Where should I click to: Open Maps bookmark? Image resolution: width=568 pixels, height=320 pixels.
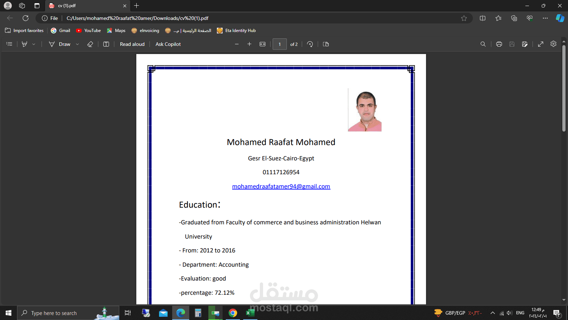pyautogui.click(x=116, y=31)
